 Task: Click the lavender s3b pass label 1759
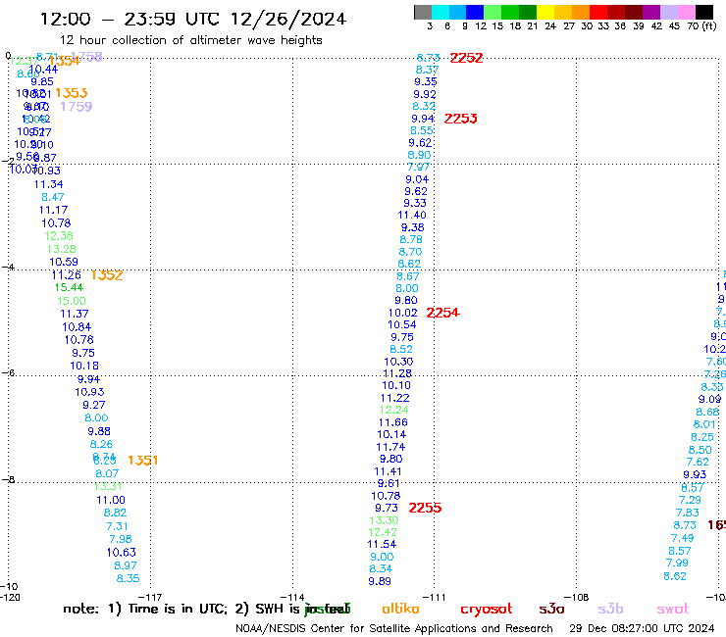77,107
